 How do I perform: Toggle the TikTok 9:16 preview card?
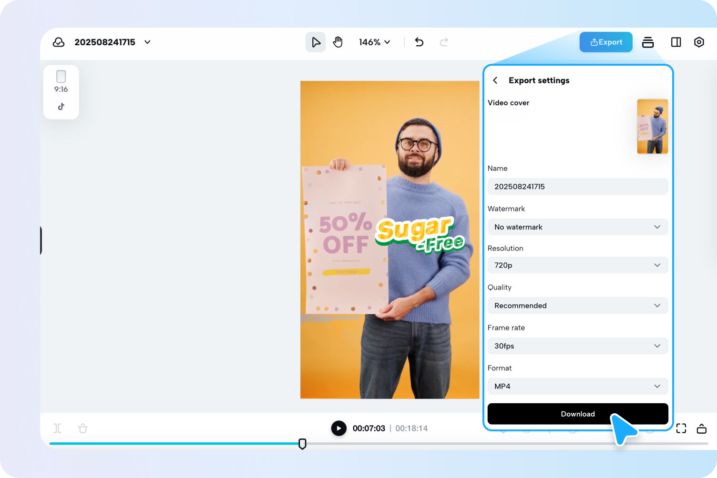pos(61,91)
